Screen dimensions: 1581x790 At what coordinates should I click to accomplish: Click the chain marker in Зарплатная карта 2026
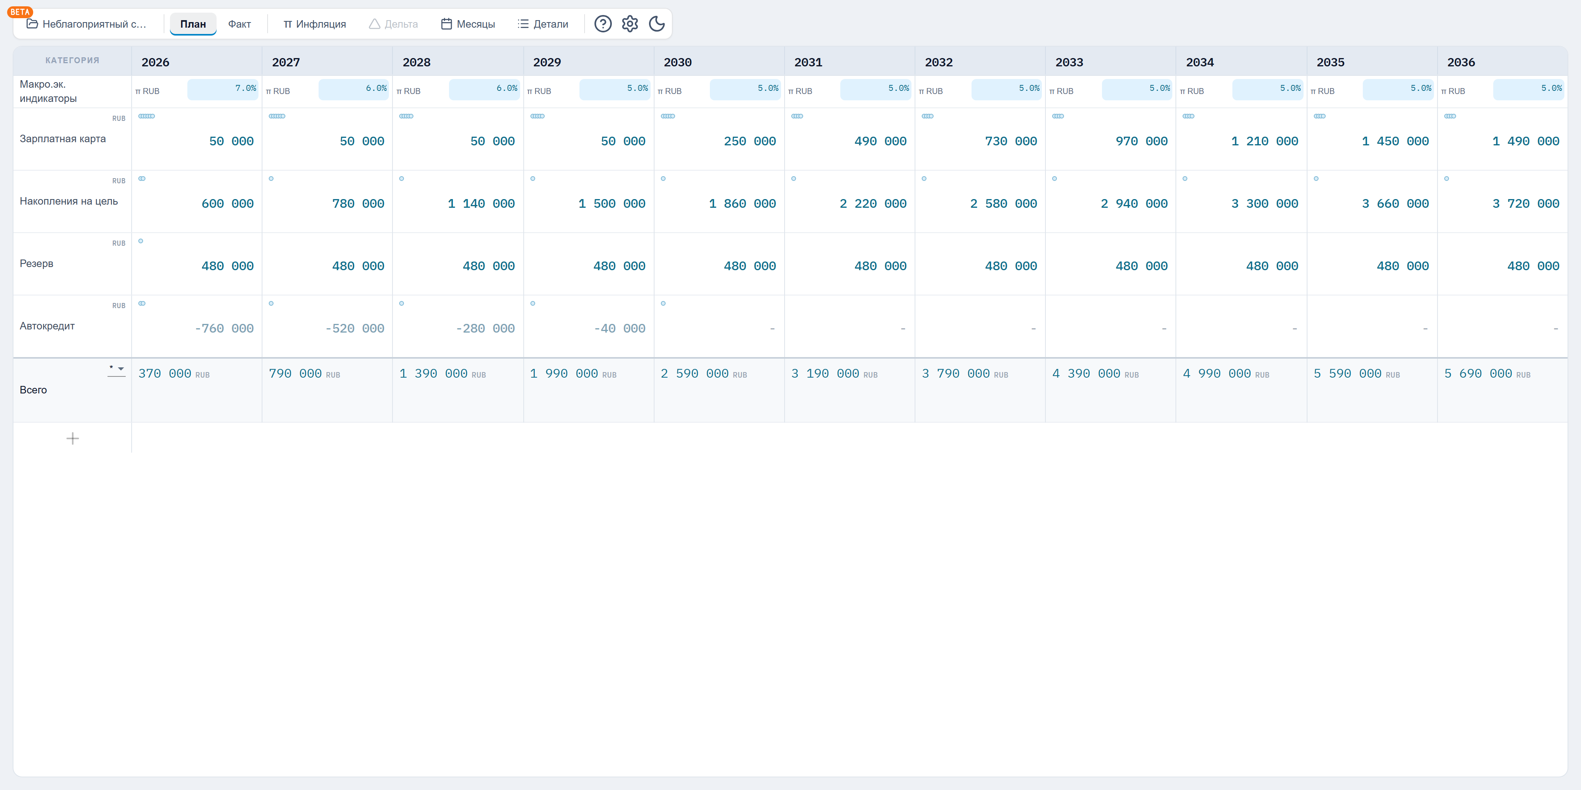click(x=147, y=116)
